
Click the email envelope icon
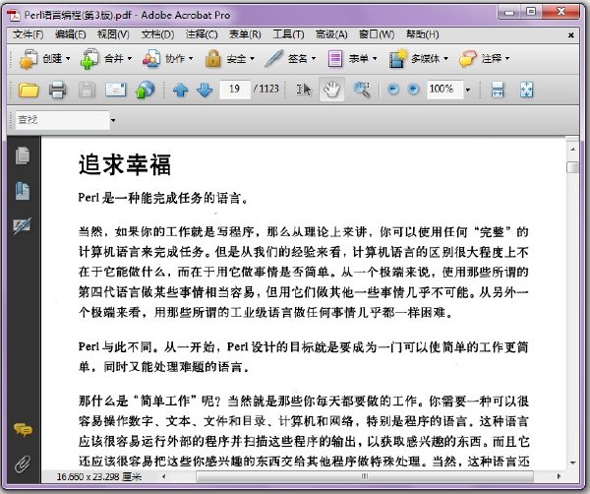point(115,90)
